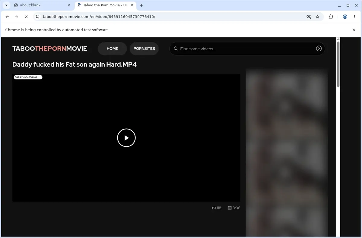This screenshot has width=362, height=238.
Task: Click the Chrome is being controlled message text
Action: point(56,30)
